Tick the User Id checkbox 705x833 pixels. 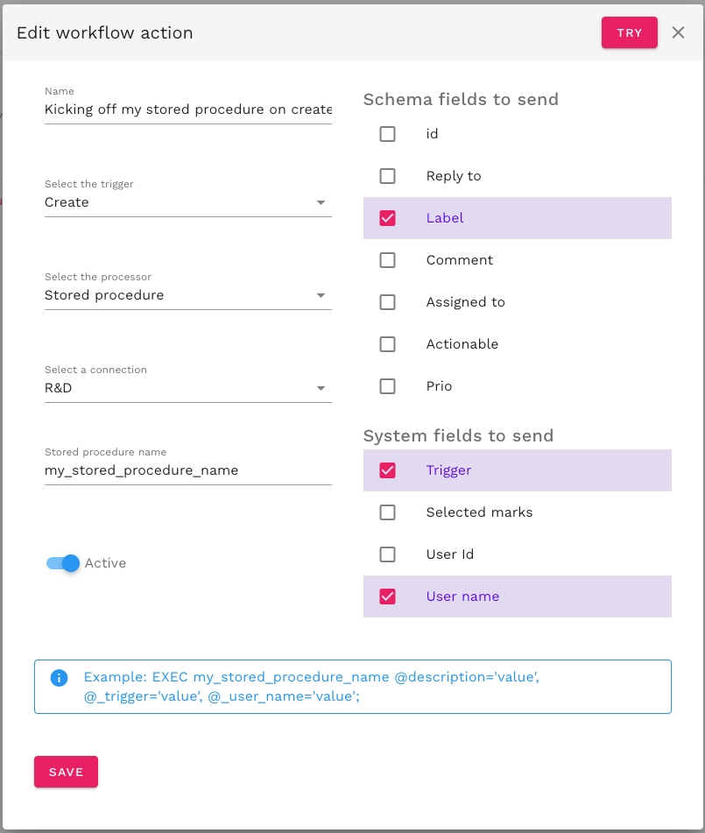pos(387,554)
